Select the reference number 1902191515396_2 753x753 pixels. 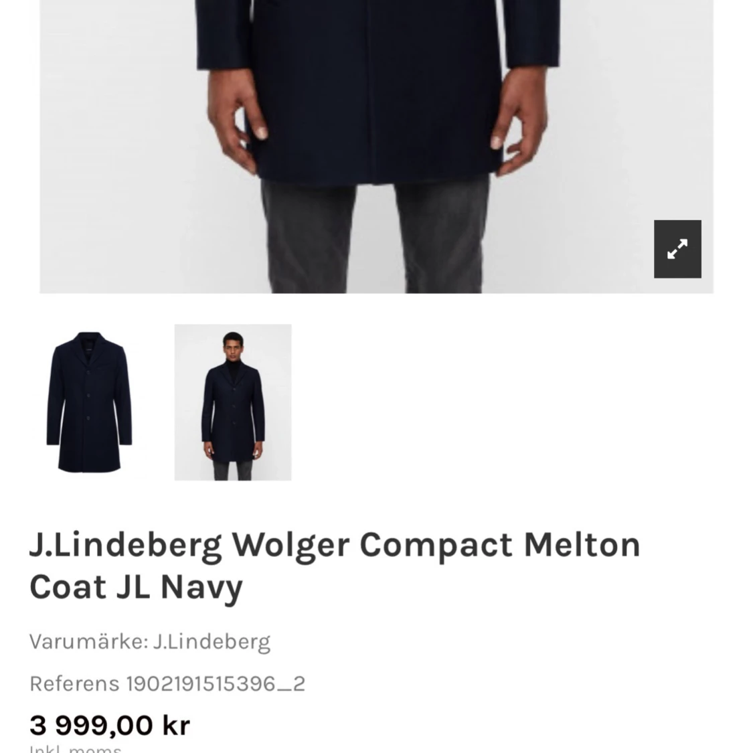216,684
